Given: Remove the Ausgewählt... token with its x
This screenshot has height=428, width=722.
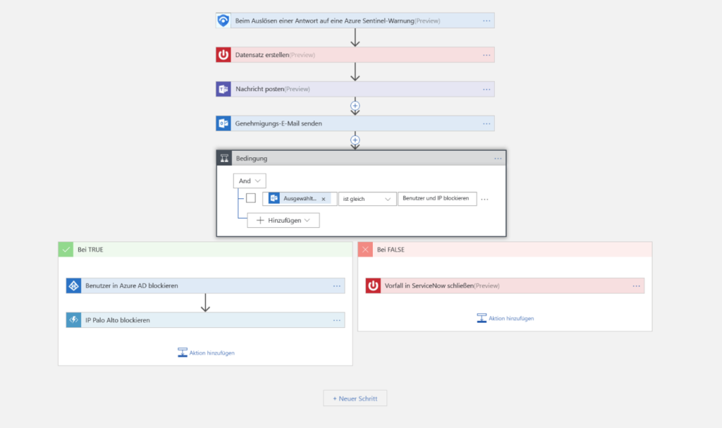Looking at the screenshot, I should tap(323, 199).
